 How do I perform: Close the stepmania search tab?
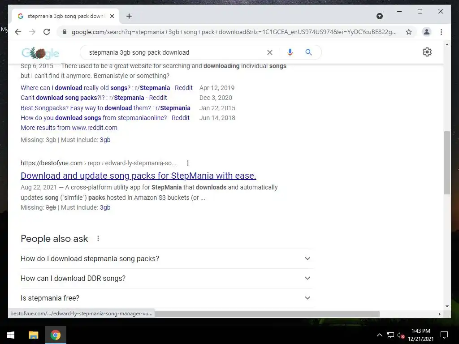coord(112,16)
